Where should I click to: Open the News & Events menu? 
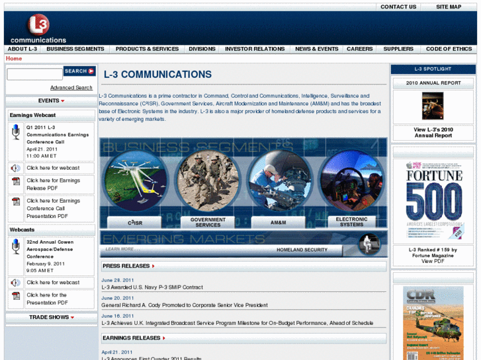pyautogui.click(x=316, y=49)
